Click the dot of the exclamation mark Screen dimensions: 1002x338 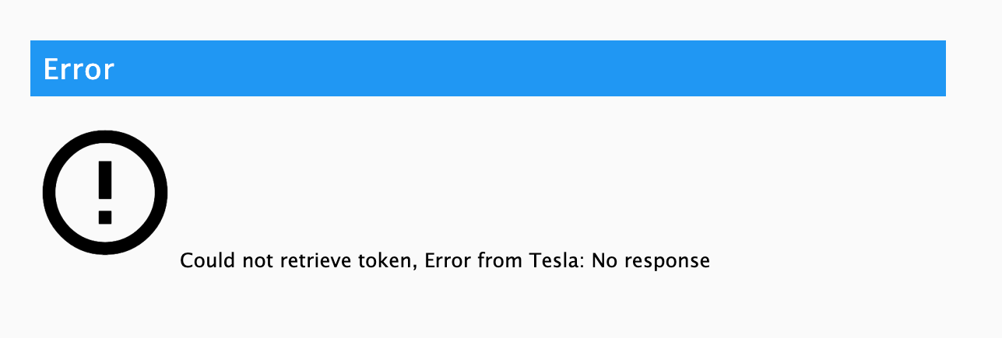(105, 217)
